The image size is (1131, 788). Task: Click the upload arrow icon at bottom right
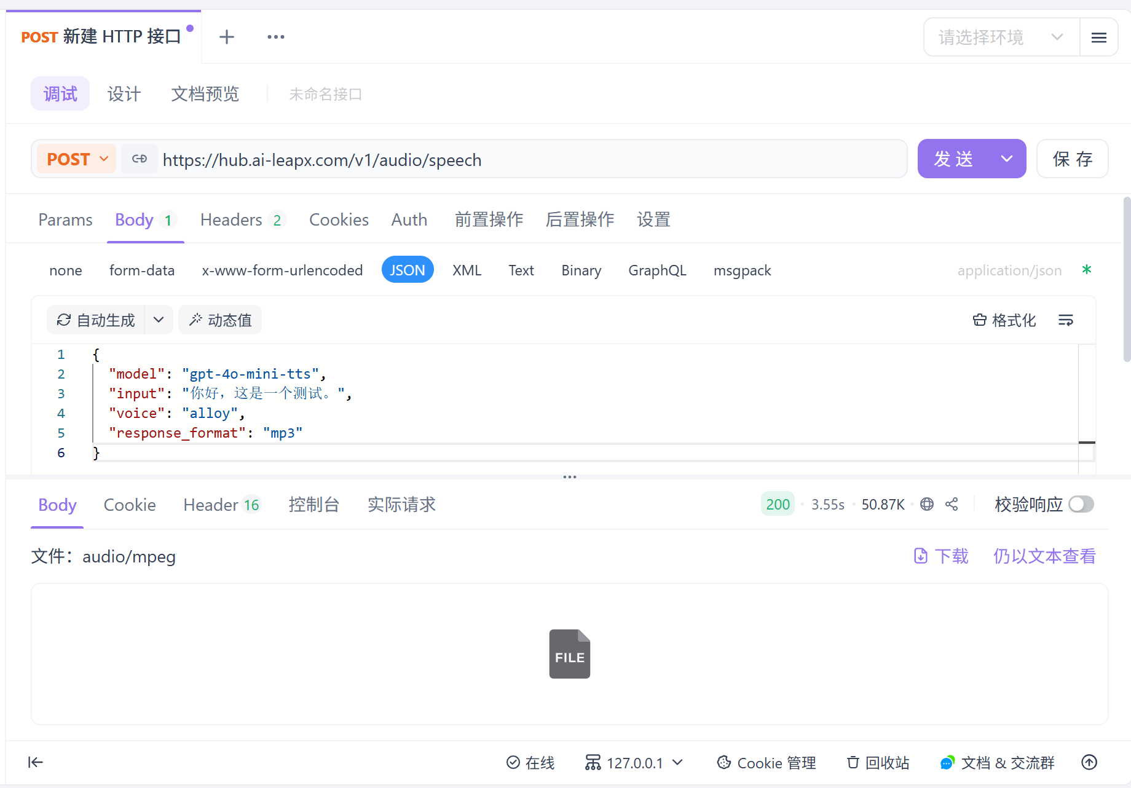click(x=1089, y=763)
